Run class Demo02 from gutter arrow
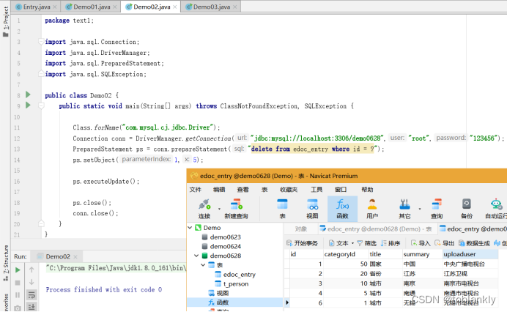This screenshot has height=312, width=507. [28, 94]
